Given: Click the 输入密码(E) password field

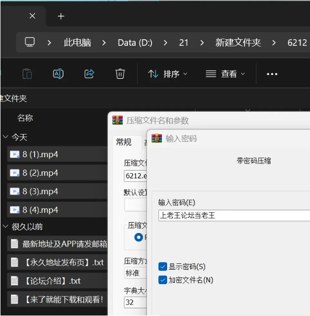Looking at the screenshot, I should 234,215.
